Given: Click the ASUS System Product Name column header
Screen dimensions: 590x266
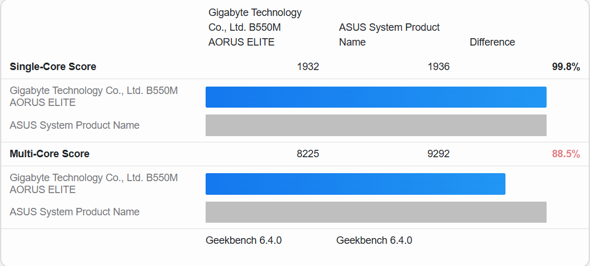Looking at the screenshot, I should pos(389,35).
